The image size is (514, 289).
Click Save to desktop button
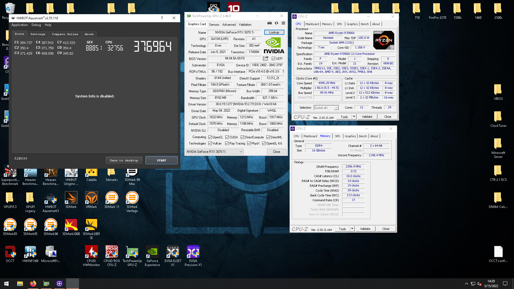coord(124,160)
